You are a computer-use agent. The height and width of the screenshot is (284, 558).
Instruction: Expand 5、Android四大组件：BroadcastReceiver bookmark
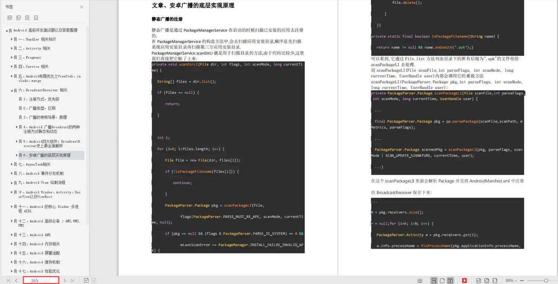pyautogui.click(x=17, y=141)
